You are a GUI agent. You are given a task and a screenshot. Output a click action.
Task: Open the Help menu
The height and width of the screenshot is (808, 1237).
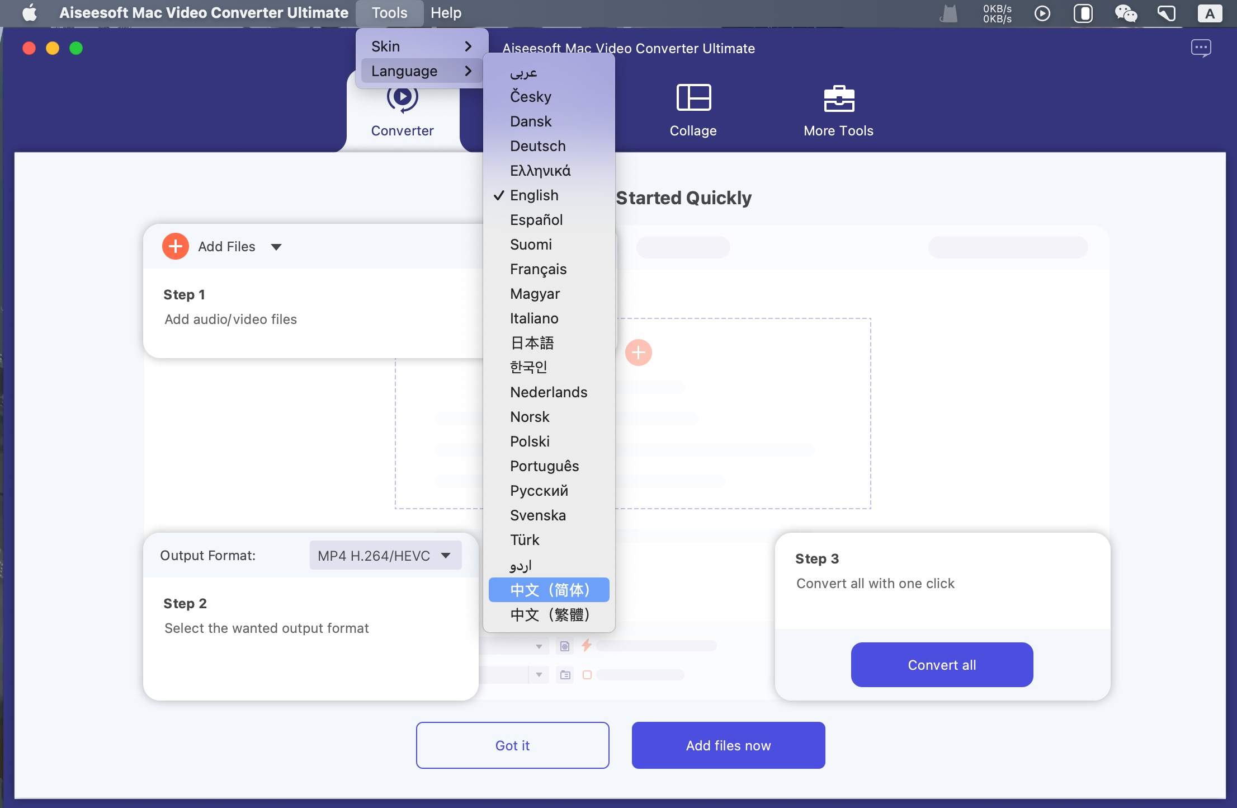[x=446, y=13]
